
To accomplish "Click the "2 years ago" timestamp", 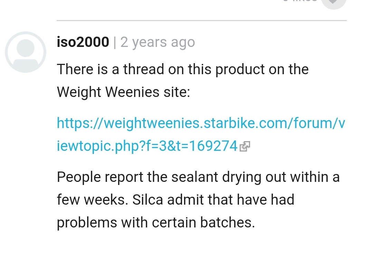I will click(158, 42).
